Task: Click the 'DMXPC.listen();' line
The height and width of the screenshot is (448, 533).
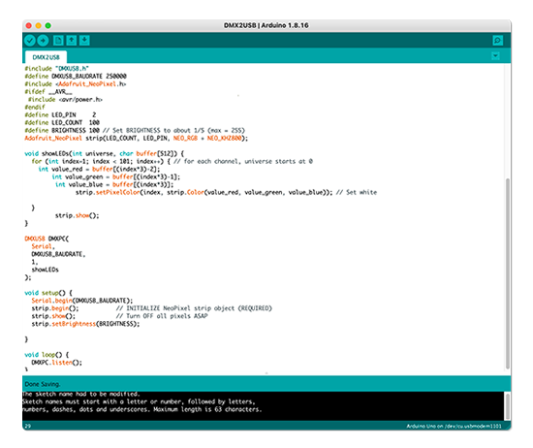Action: click(57, 363)
